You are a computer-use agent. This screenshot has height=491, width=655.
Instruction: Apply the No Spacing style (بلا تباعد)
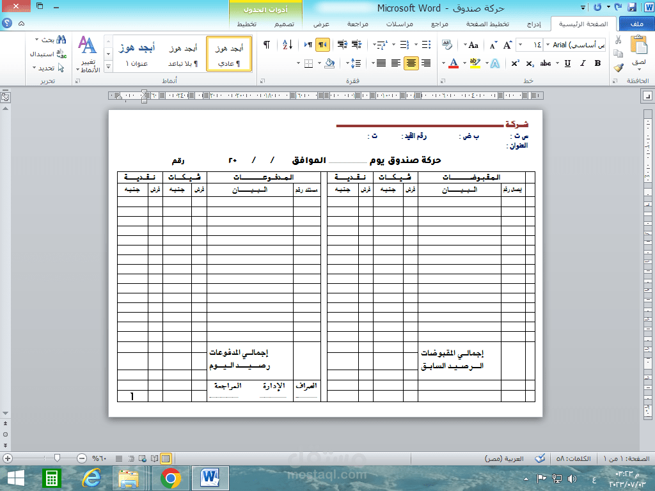click(183, 54)
